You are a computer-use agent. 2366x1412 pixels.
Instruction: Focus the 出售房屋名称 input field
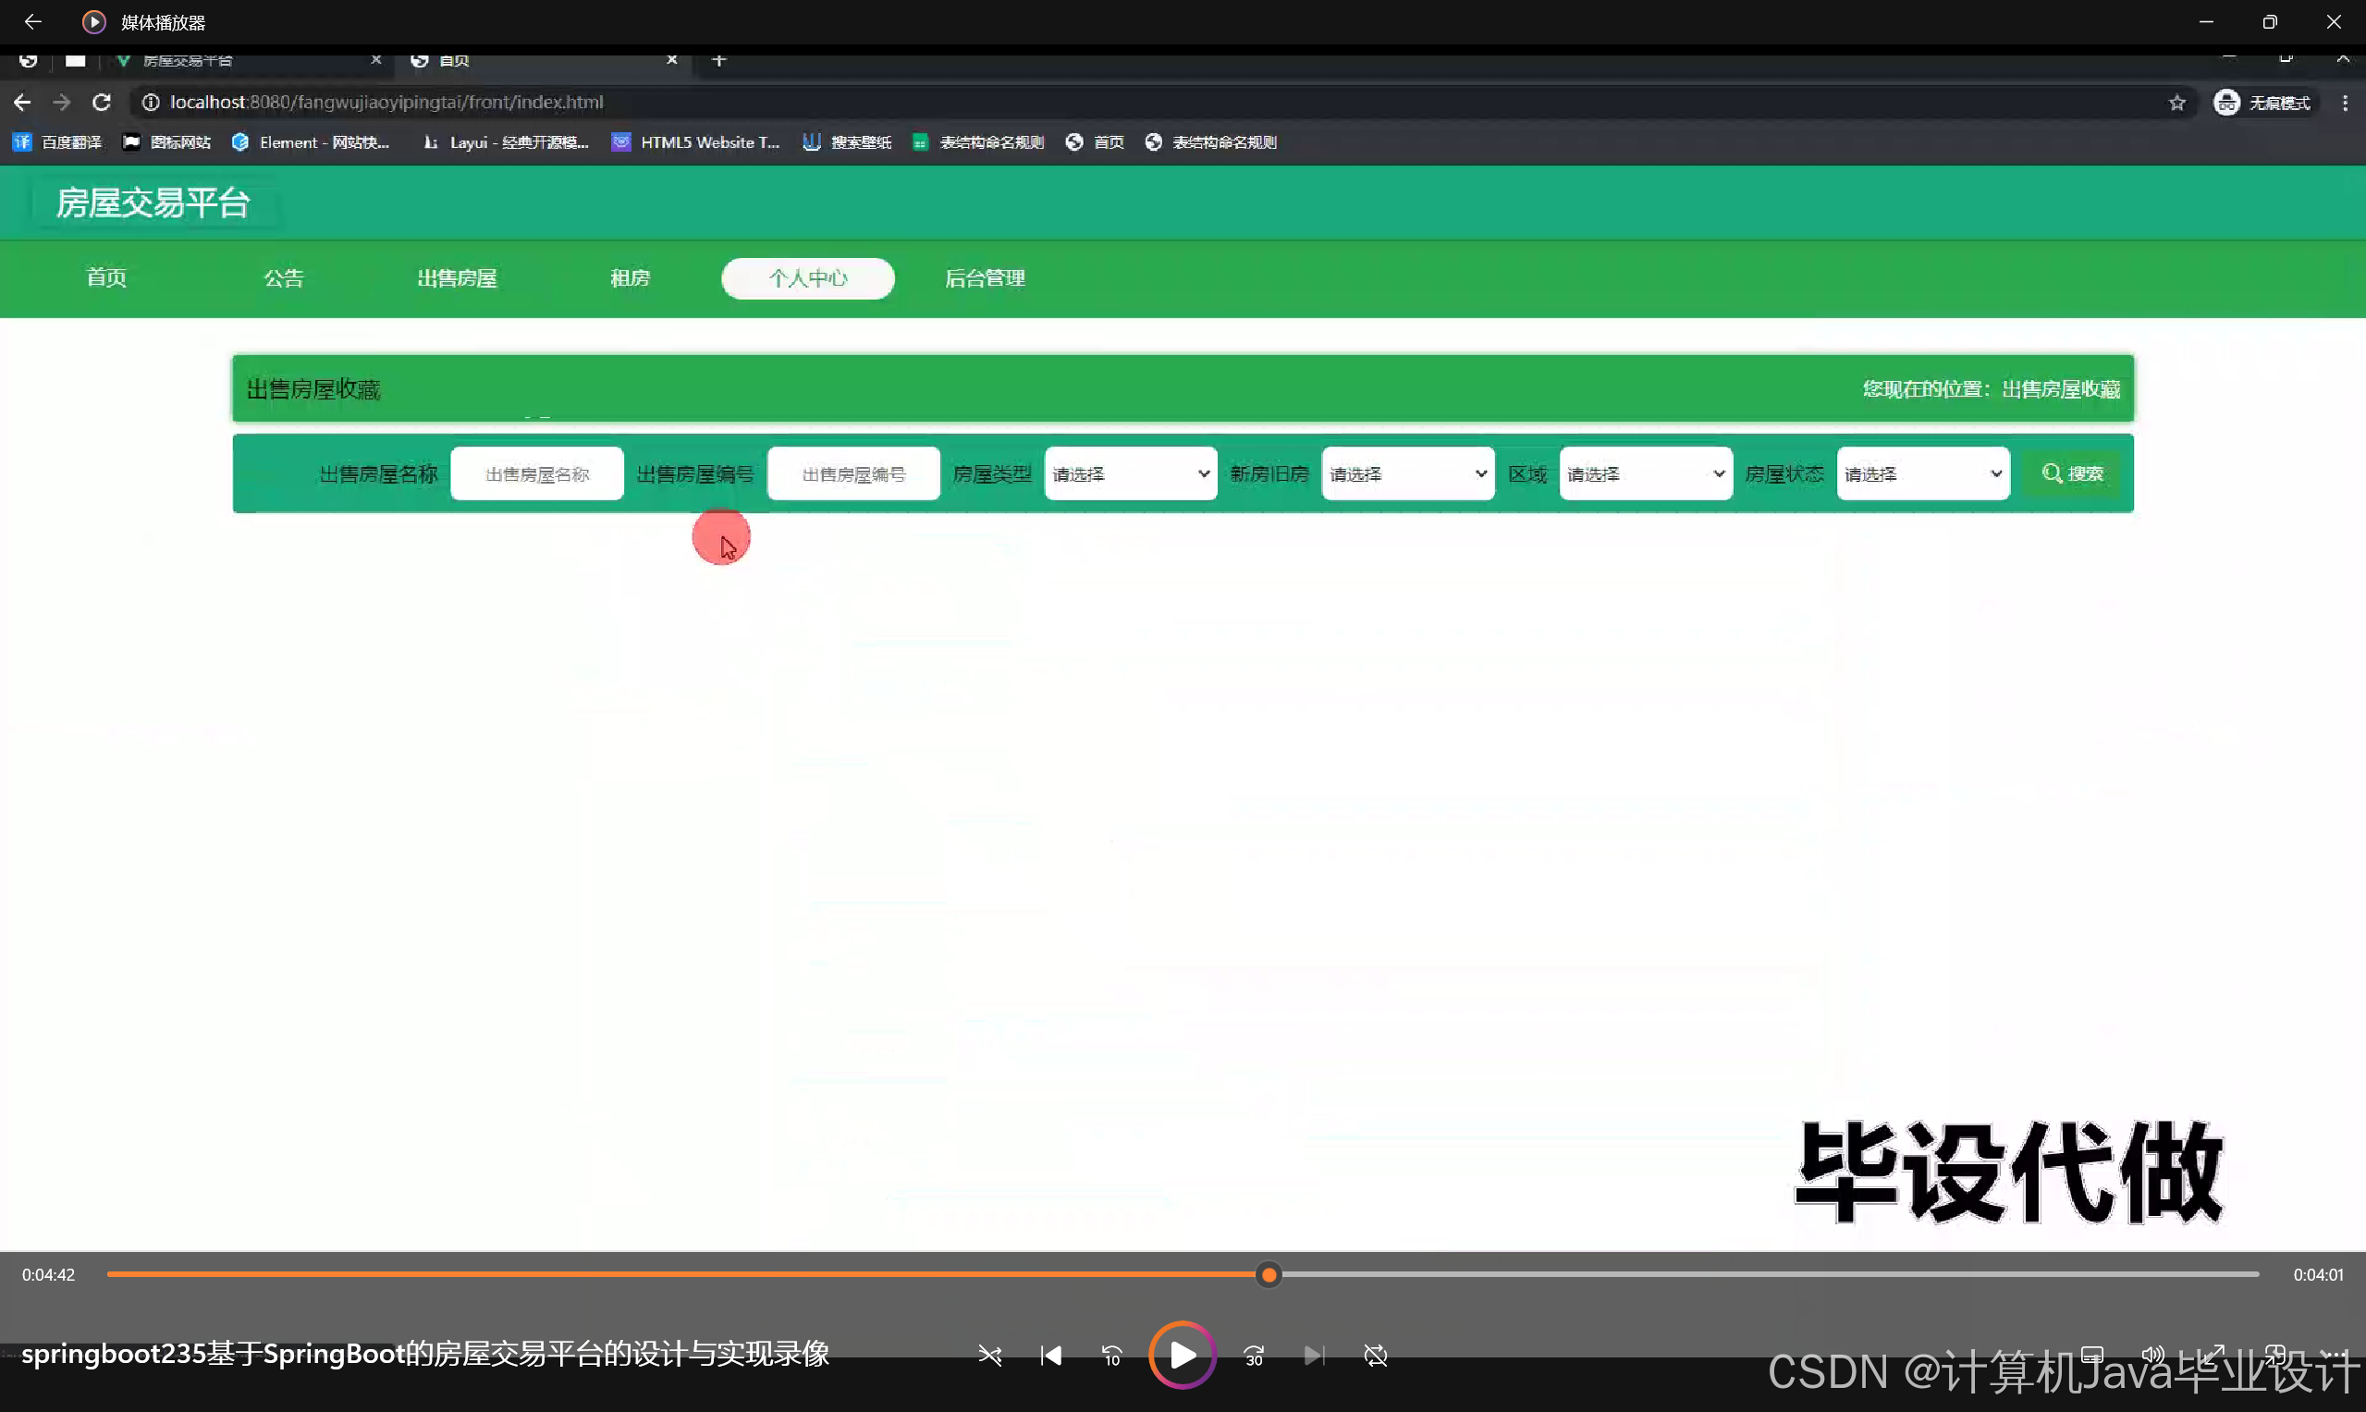tap(536, 473)
